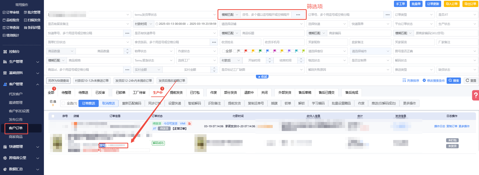Click the 另存为快捷查询 button

(58, 80)
